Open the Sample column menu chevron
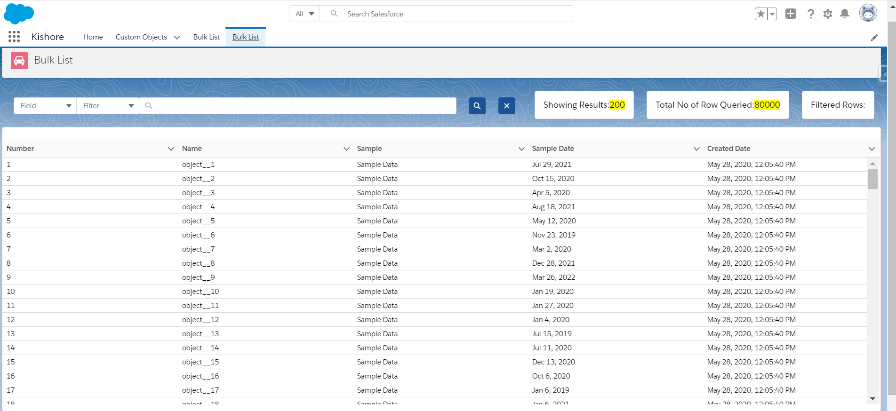This screenshot has height=411, width=896. click(521, 149)
